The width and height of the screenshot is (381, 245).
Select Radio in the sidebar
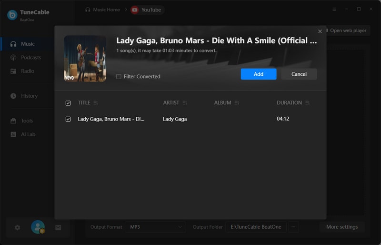(x=28, y=71)
